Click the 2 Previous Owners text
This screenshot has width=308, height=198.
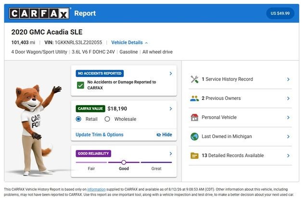221,99
